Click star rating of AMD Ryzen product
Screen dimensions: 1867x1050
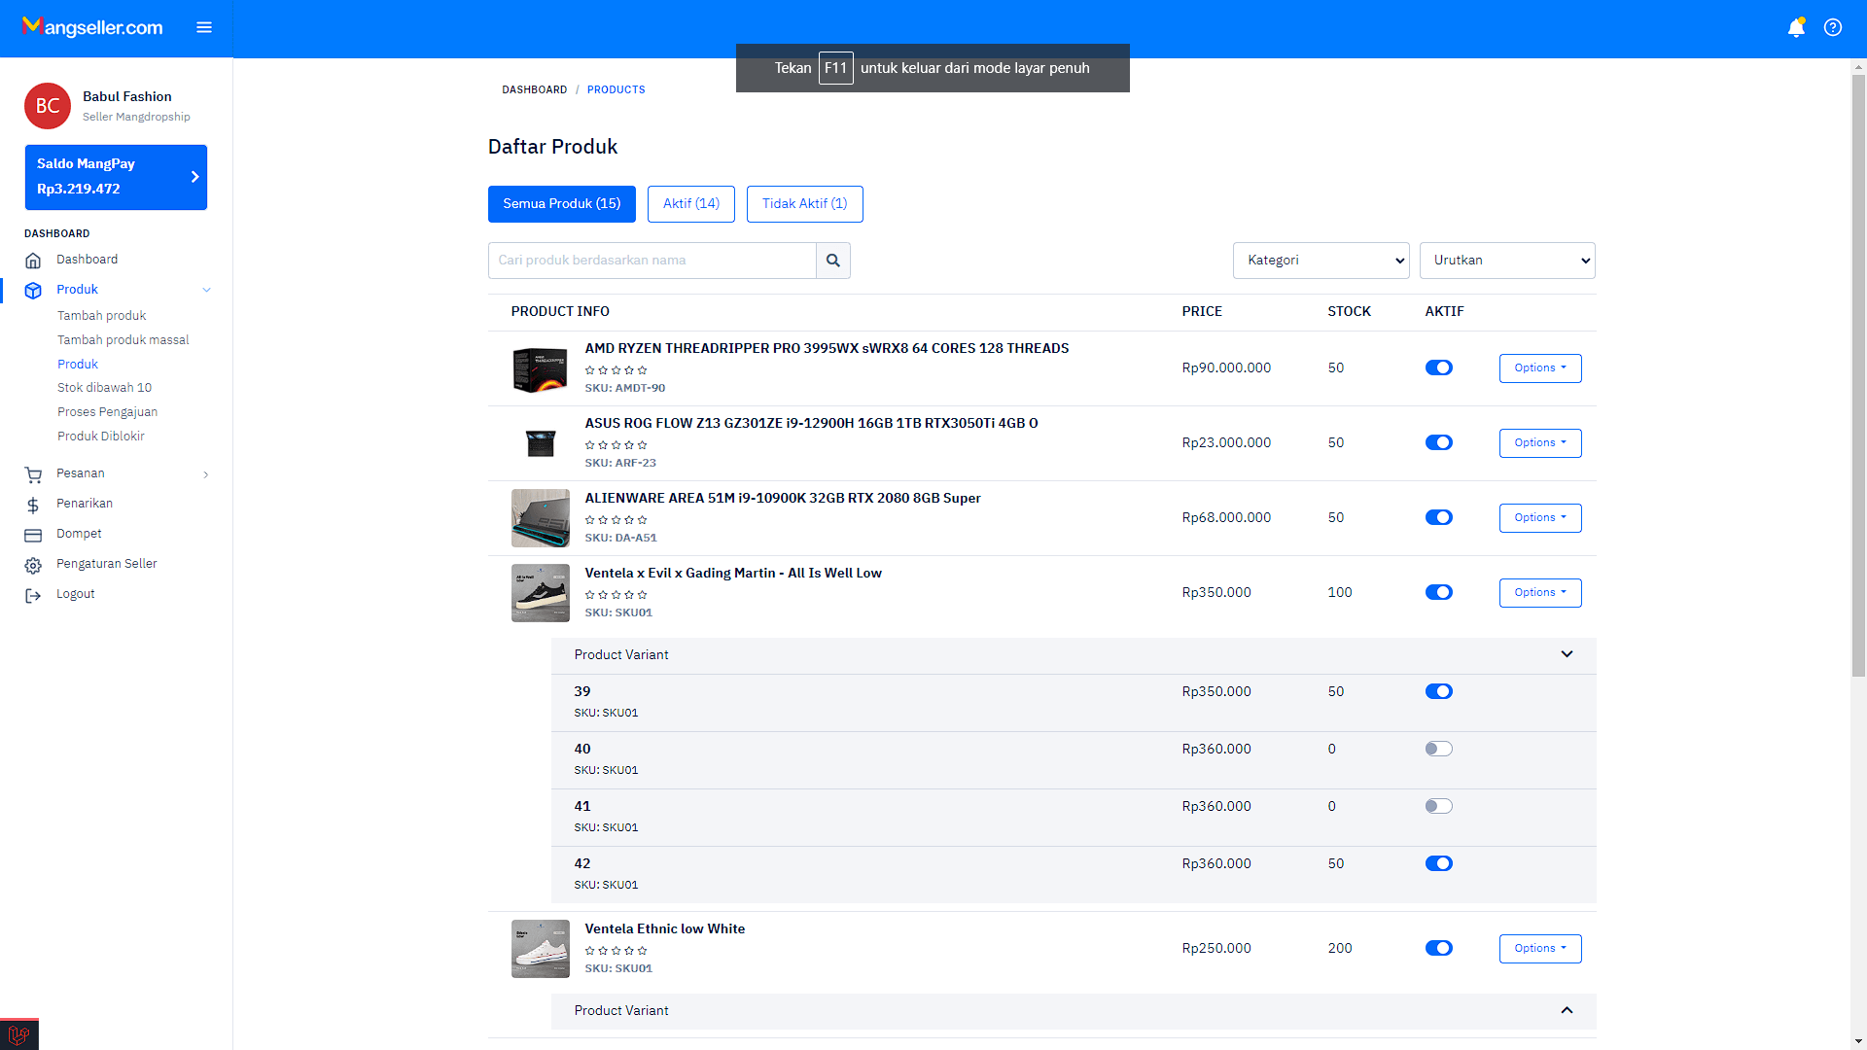click(x=616, y=370)
